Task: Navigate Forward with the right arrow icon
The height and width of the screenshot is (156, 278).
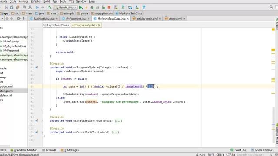Action: (43, 7)
